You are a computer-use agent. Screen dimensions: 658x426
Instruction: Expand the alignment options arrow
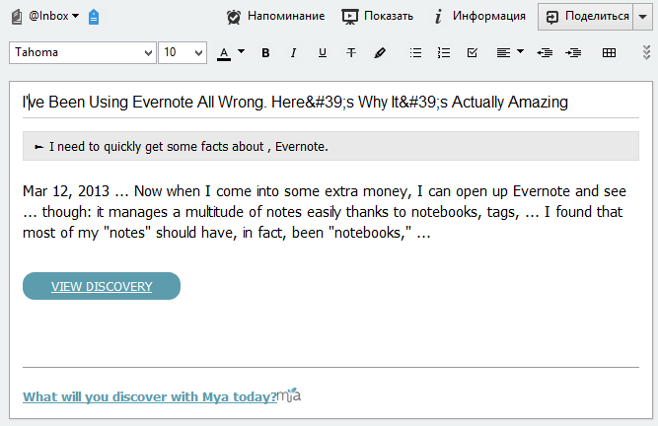(x=520, y=51)
